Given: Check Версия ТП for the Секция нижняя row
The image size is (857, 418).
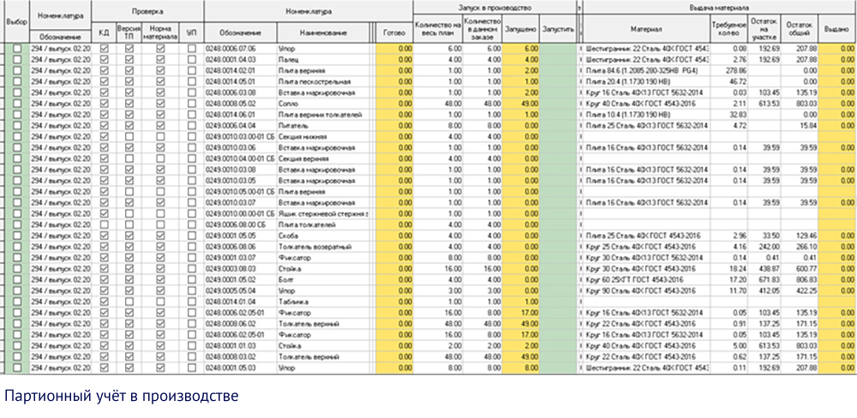Looking at the screenshot, I should tap(129, 136).
